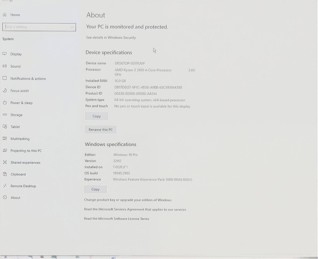Image resolution: width=318 pixels, height=259 pixels.
Task: Click the Rename this PC button
Action: [100, 130]
